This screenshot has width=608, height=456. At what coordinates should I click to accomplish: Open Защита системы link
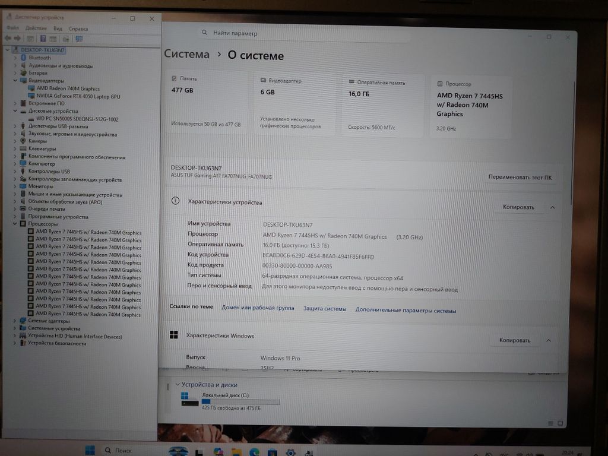[325, 309]
